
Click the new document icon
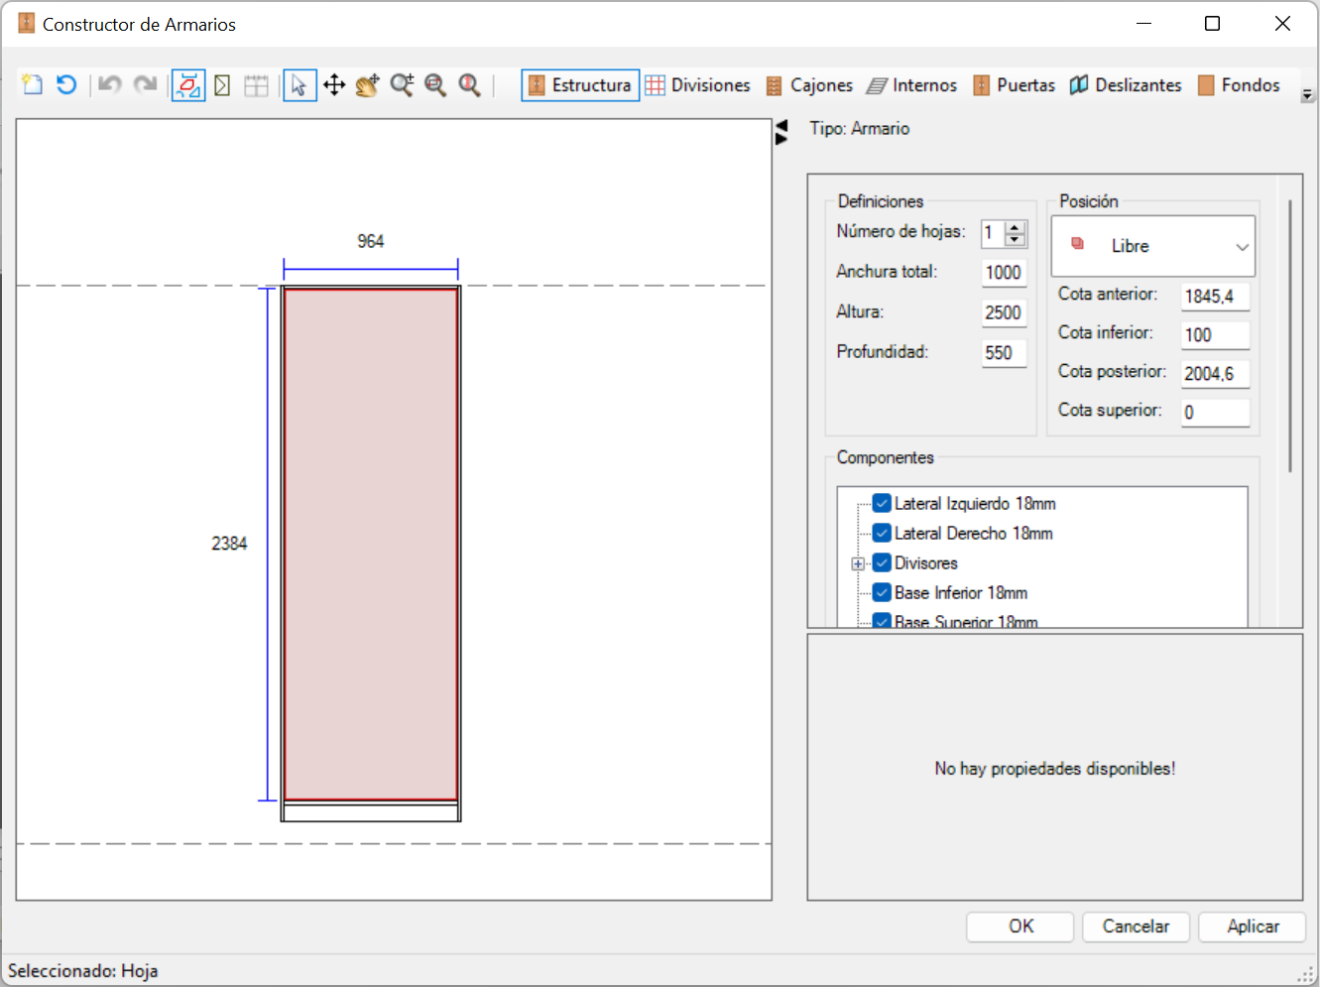coord(33,85)
